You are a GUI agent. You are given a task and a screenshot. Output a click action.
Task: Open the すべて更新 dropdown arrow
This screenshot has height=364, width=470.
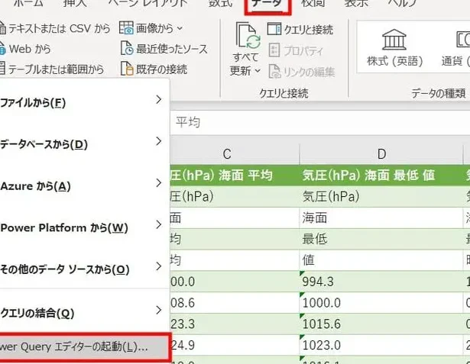pyautogui.click(x=258, y=71)
